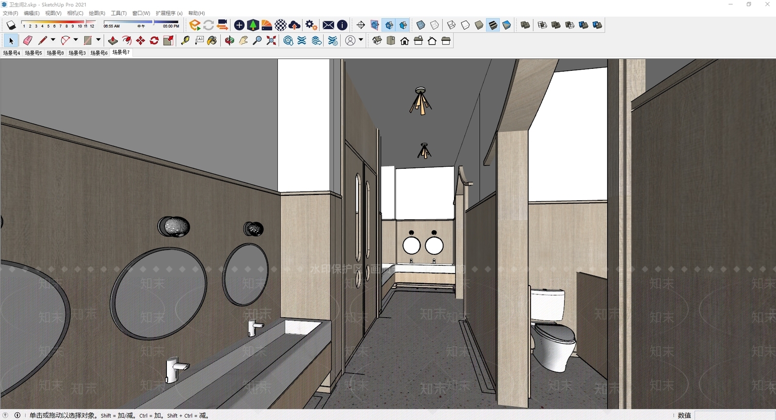Open the 帮助(H) menu
Image resolution: width=776 pixels, height=420 pixels.
tap(196, 13)
